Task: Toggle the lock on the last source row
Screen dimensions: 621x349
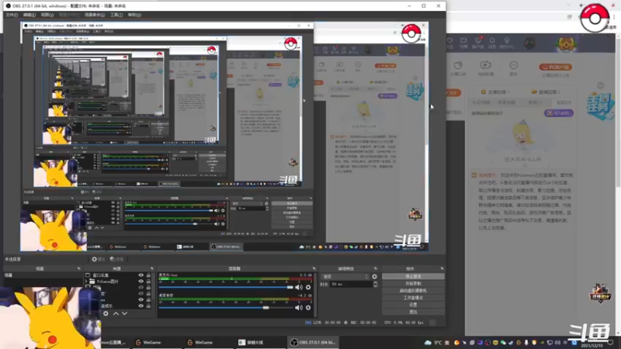Action: (148, 306)
